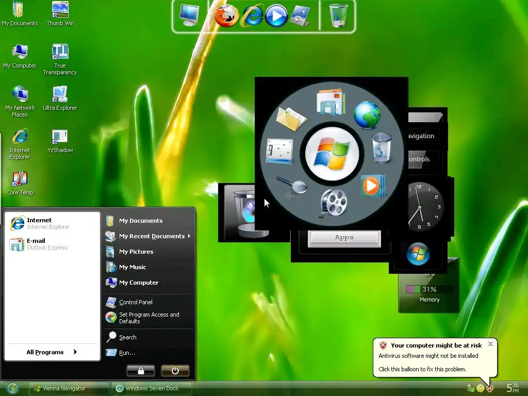Click the power button in the Start menu
Image resolution: width=528 pixels, height=396 pixels.
(x=175, y=371)
